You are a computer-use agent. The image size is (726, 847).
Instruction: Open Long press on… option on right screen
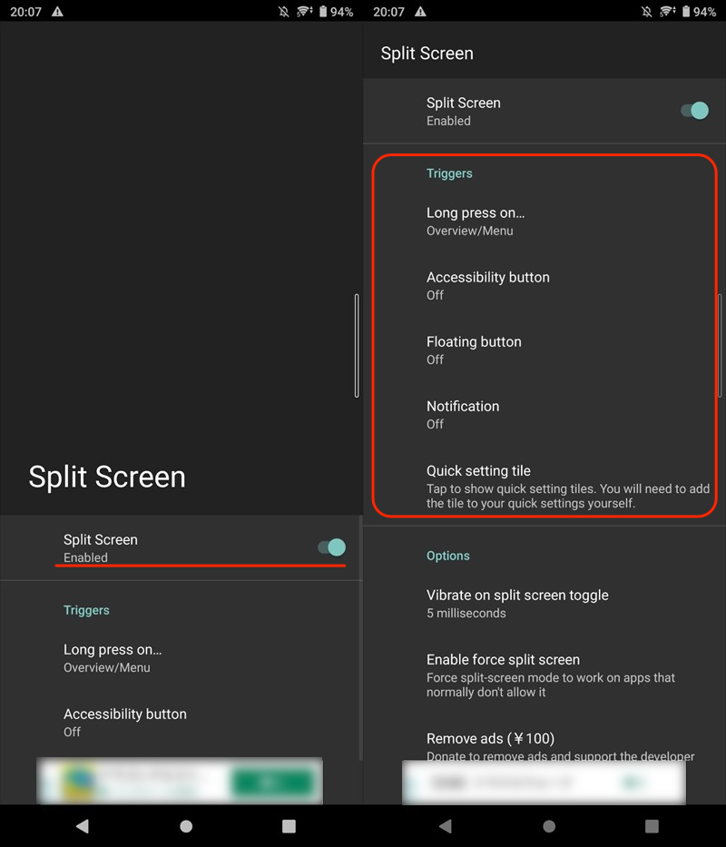[544, 222]
